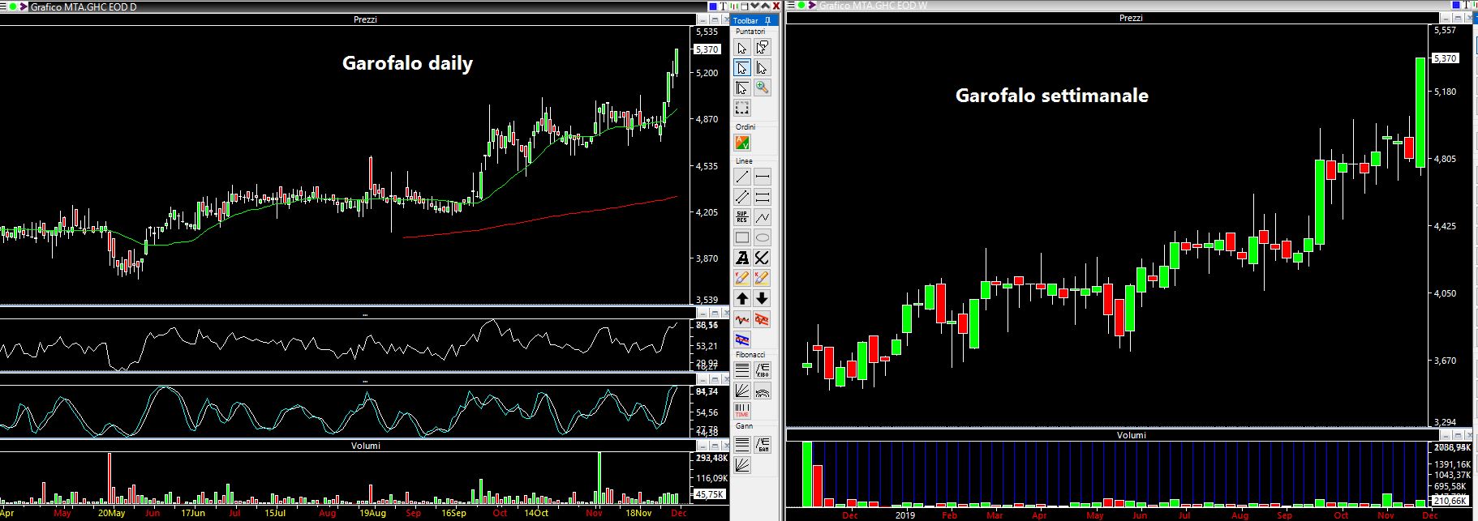This screenshot has width=1478, height=521.
Task: Select the red regression channel tool
Action: pyautogui.click(x=762, y=319)
